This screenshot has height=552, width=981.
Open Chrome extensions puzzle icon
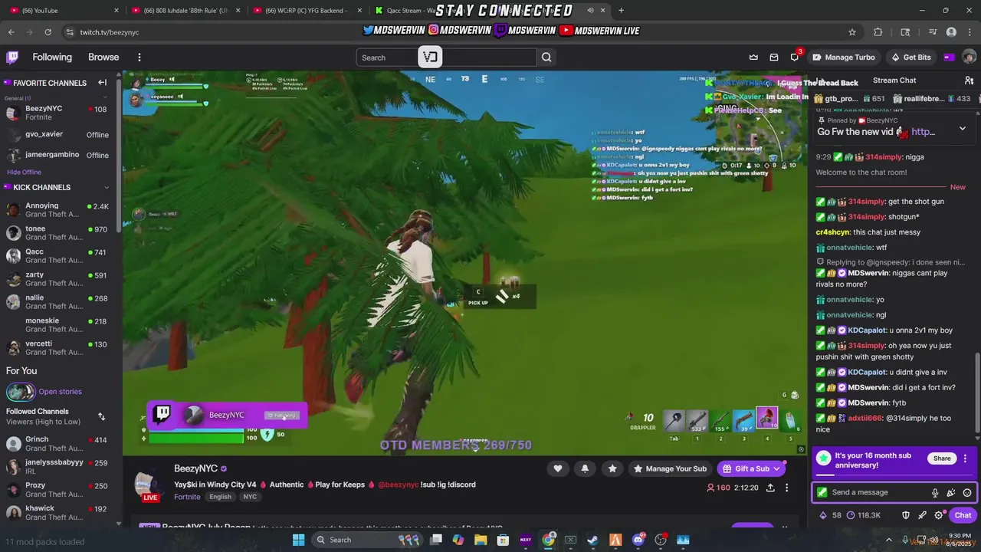coord(878,32)
